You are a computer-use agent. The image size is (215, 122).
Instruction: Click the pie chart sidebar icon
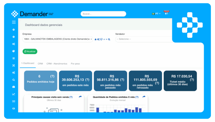13,51
